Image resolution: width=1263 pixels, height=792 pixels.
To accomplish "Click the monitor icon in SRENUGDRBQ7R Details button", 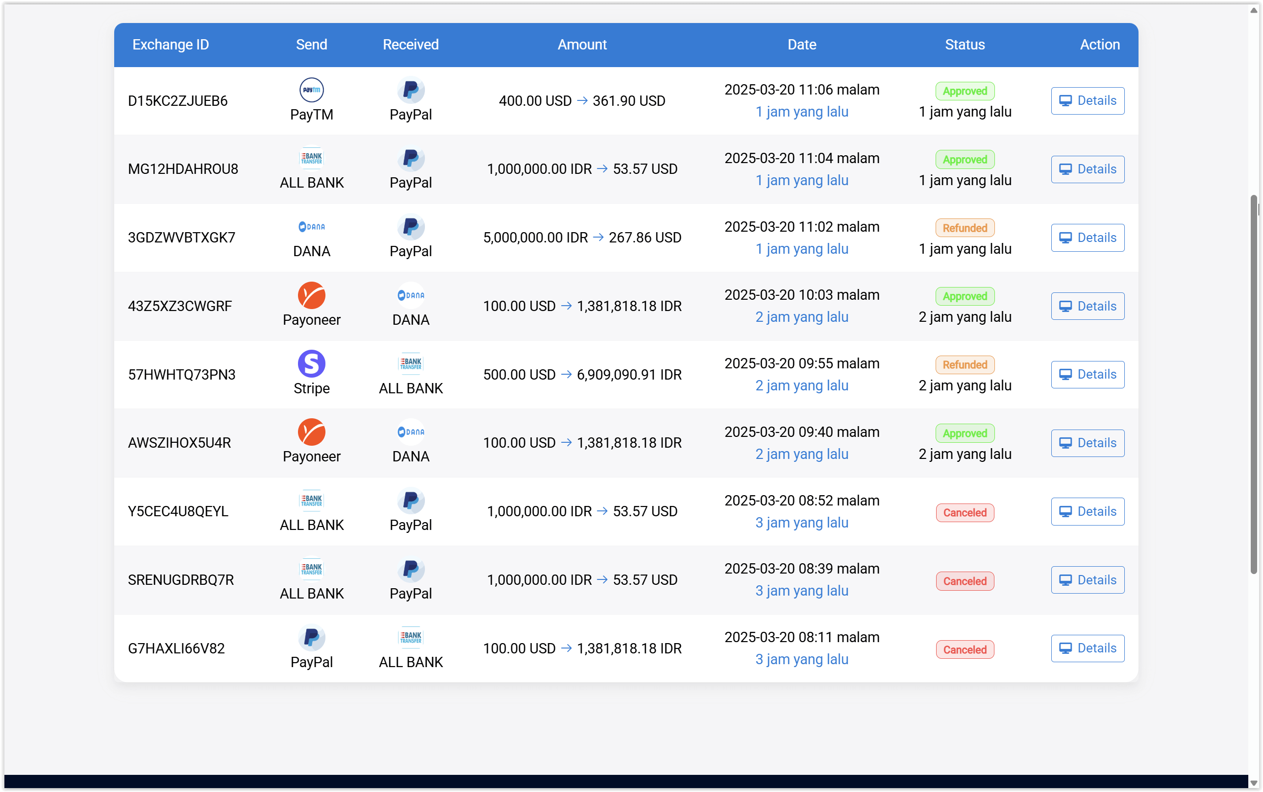I will [x=1066, y=580].
